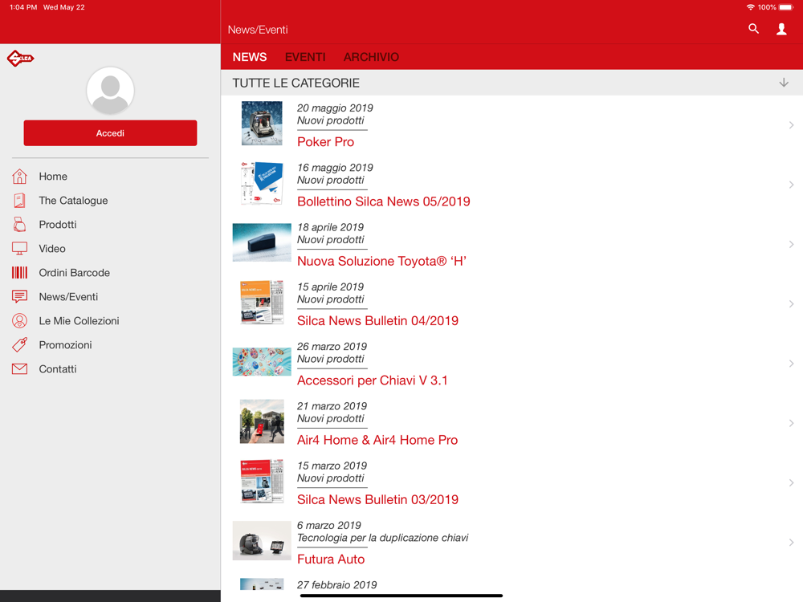Tap the Silca logo icon
The width and height of the screenshot is (803, 602).
(20, 58)
